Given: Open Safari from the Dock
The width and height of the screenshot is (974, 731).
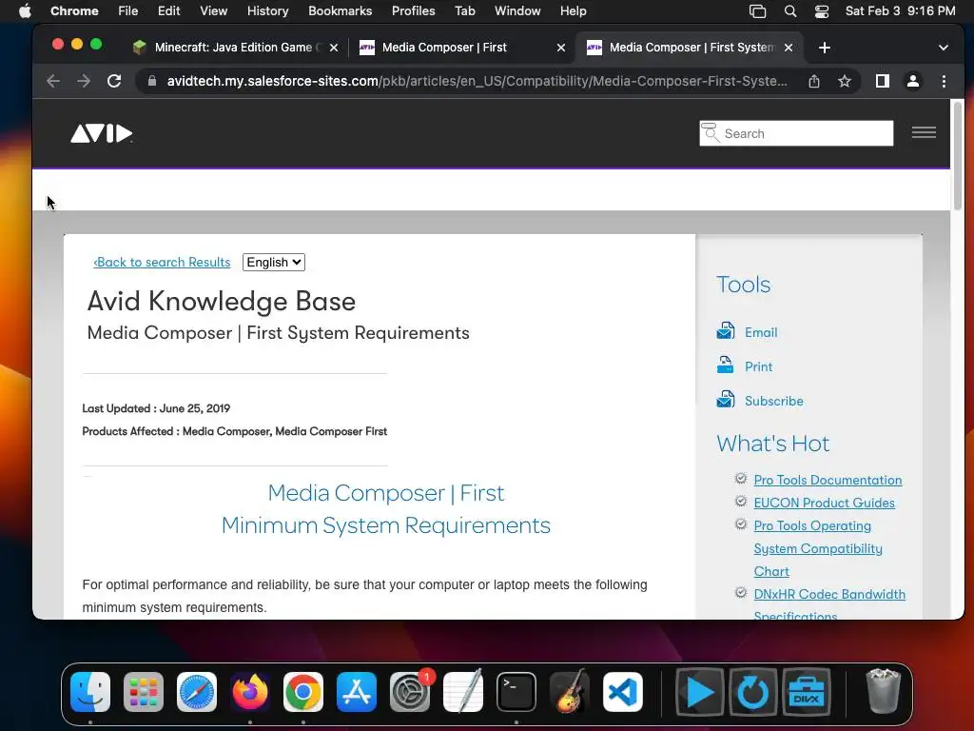Looking at the screenshot, I should point(197,692).
